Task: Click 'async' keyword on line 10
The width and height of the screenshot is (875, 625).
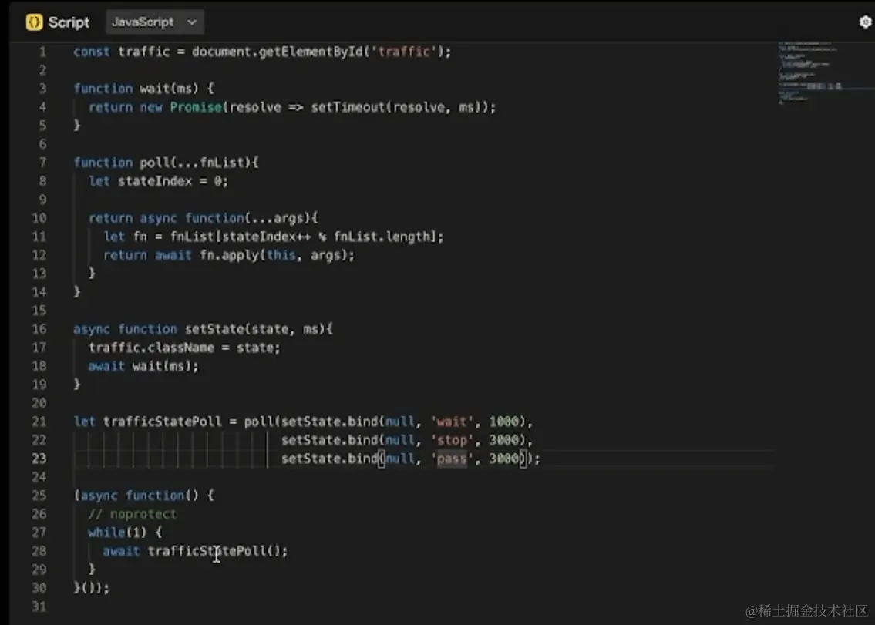Action: pos(159,218)
